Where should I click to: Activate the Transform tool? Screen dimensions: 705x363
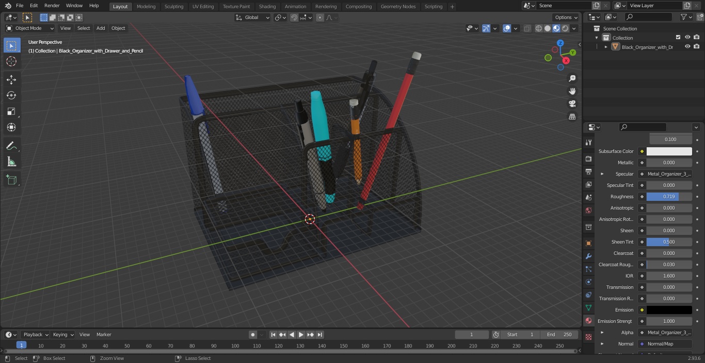(x=11, y=127)
